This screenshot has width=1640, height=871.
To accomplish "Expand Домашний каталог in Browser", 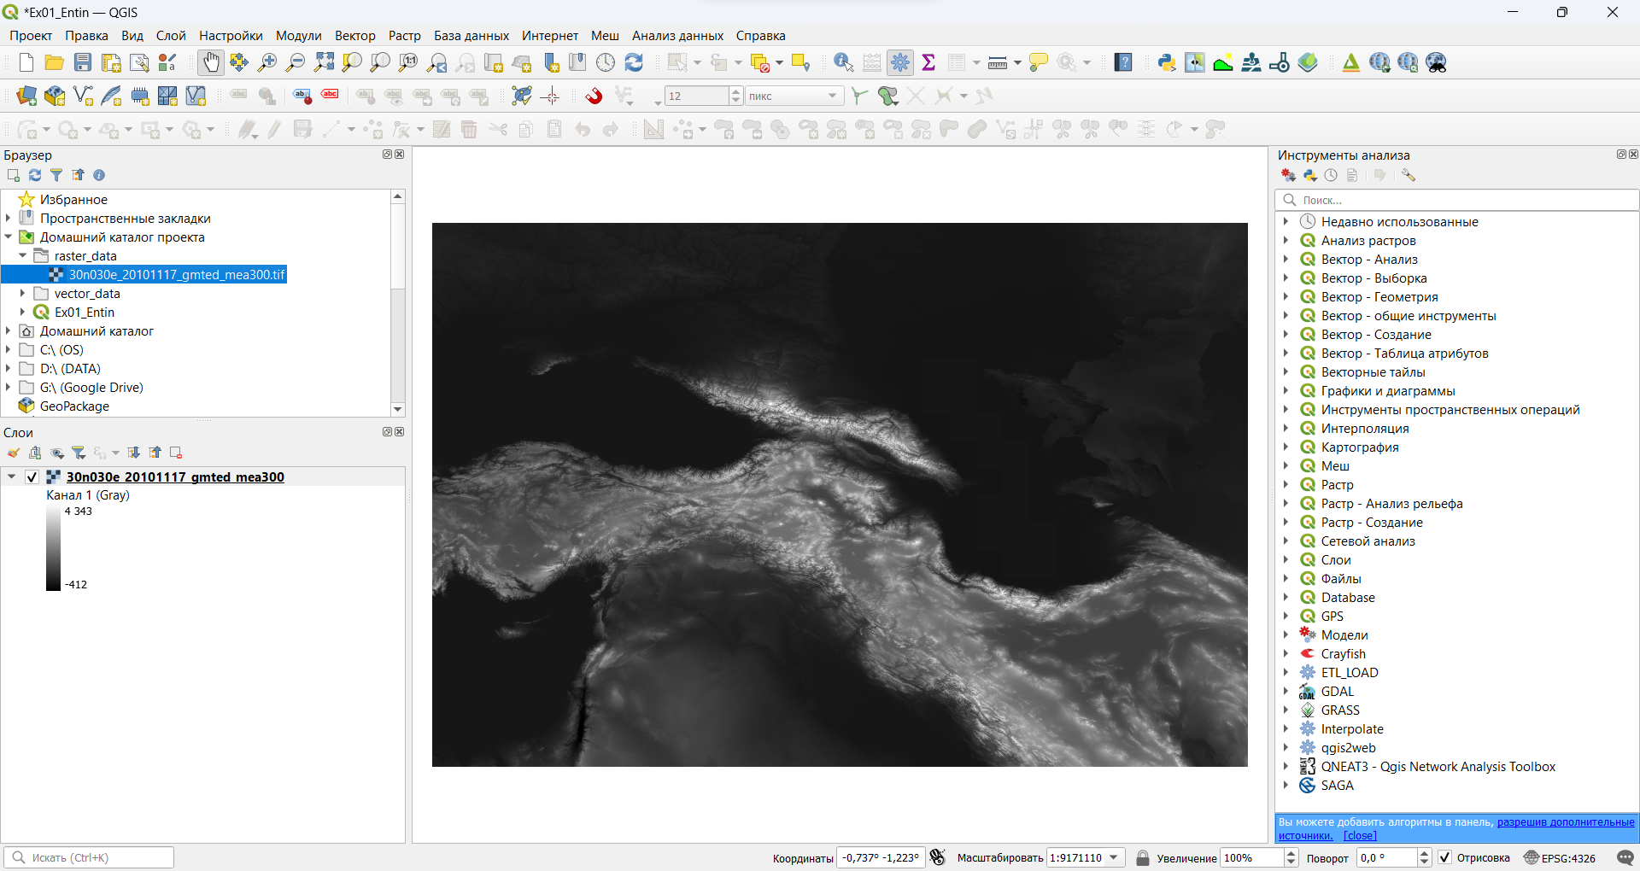I will pyautogui.click(x=8, y=330).
